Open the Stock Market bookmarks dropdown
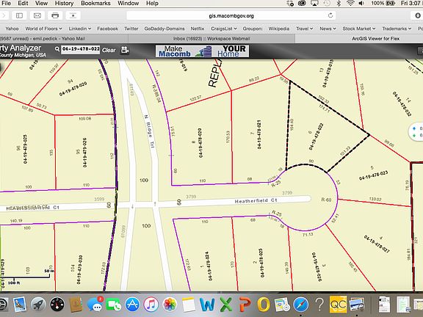Image resolution: width=423 pixels, height=317 pixels. [359, 29]
